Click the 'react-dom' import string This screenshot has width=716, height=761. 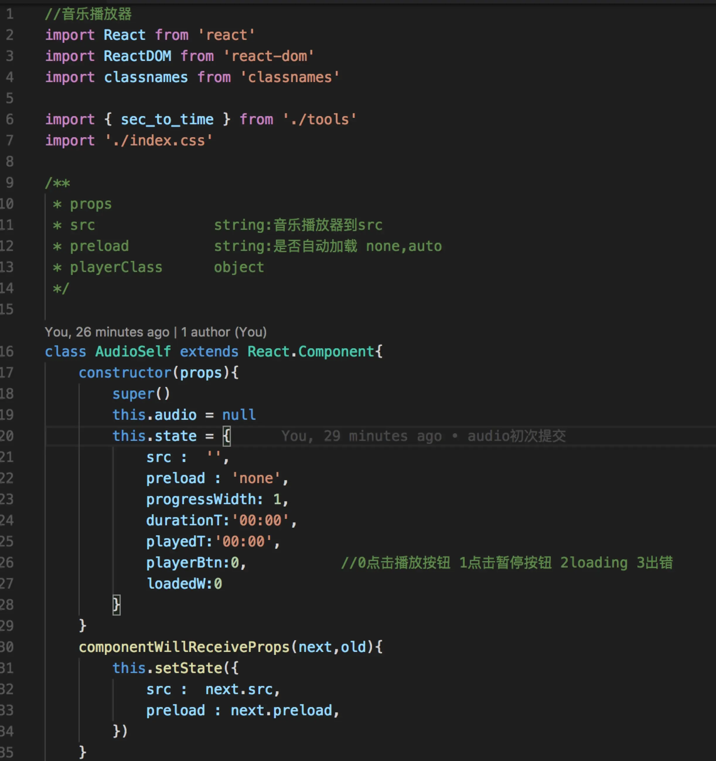(269, 56)
